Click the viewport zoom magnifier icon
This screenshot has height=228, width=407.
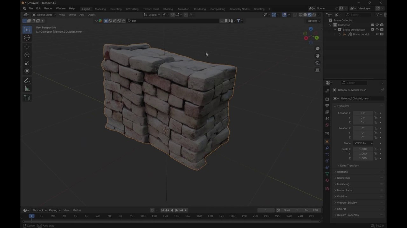(x=317, y=48)
